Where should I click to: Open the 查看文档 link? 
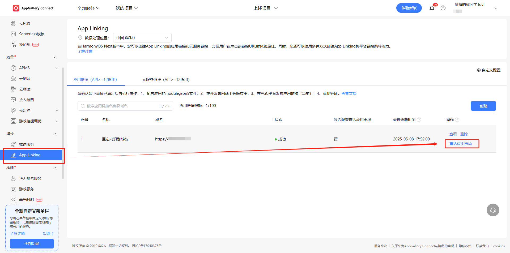tap(349, 93)
